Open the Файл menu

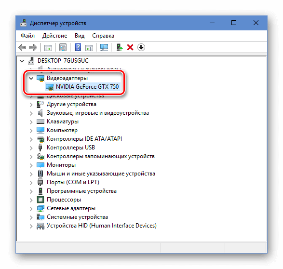[27, 36]
